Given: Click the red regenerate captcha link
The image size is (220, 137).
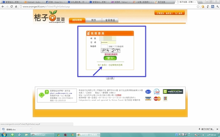Looking at the screenshot, I should point(111,54).
